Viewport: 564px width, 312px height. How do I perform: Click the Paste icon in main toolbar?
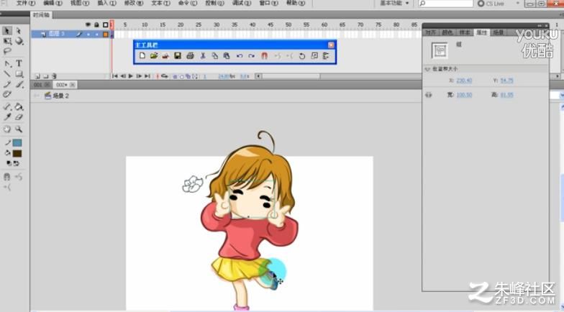pyautogui.click(x=226, y=56)
